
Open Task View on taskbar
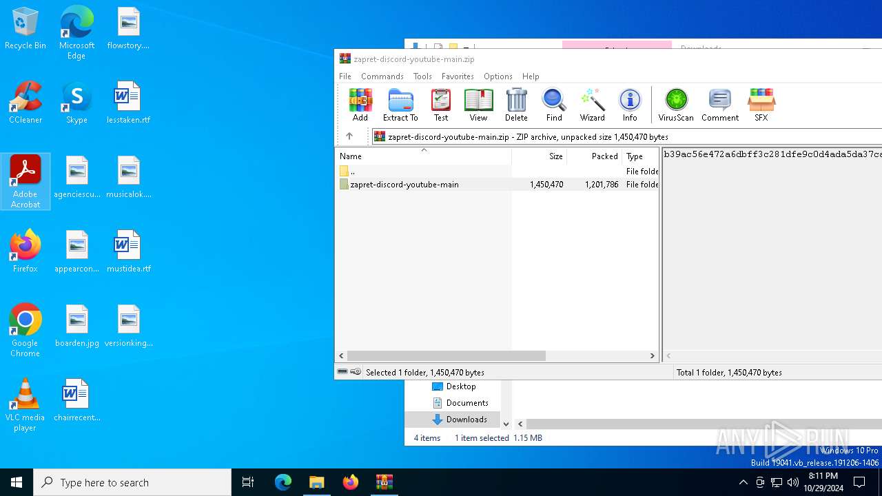tap(248, 482)
